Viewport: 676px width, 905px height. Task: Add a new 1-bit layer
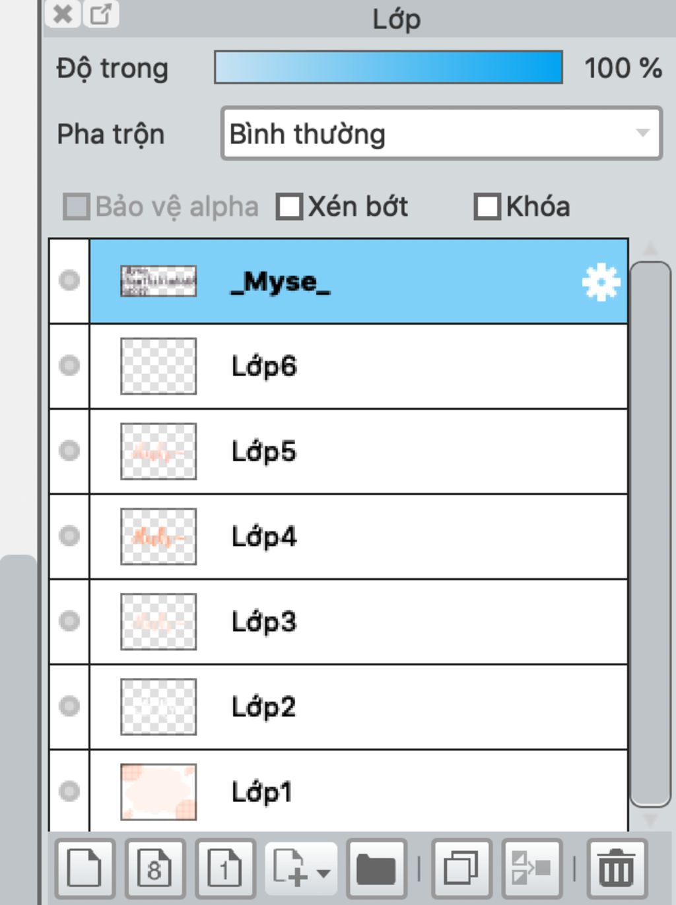tap(225, 867)
